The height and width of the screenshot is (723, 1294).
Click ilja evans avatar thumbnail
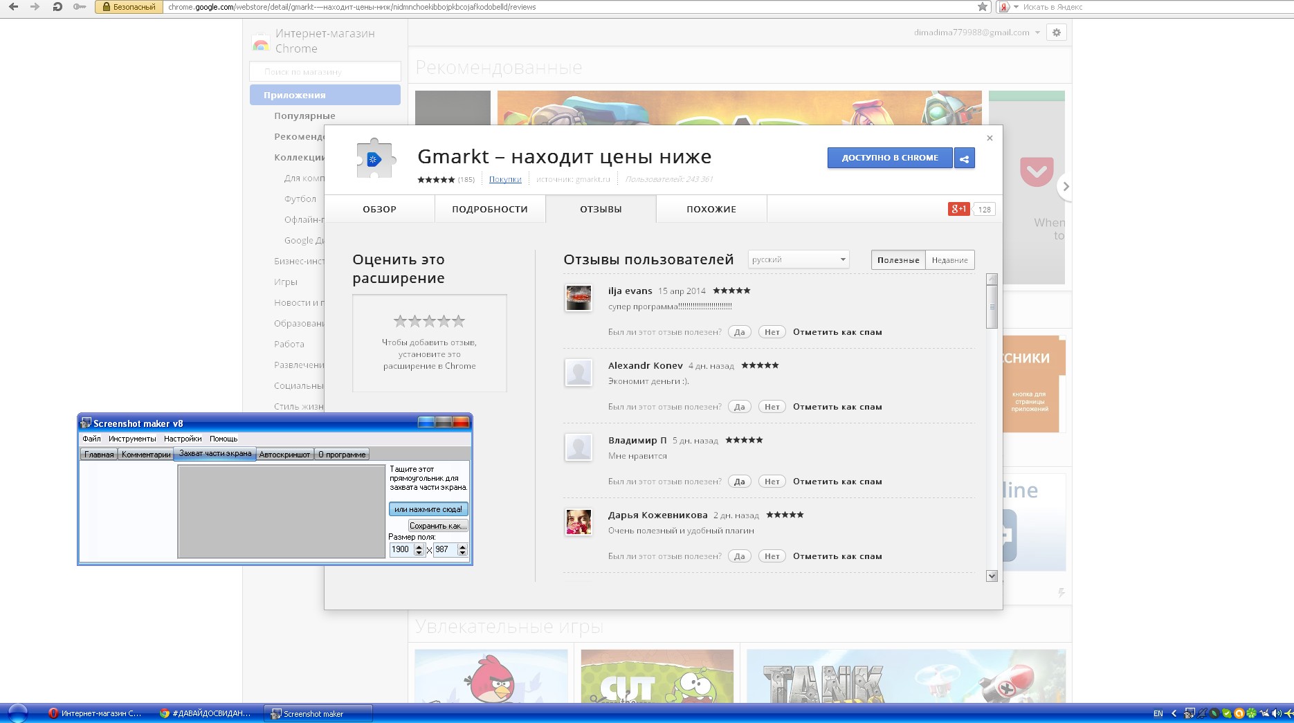point(578,298)
